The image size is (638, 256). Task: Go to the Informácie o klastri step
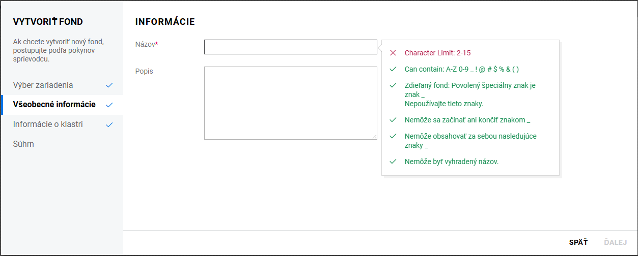point(48,124)
